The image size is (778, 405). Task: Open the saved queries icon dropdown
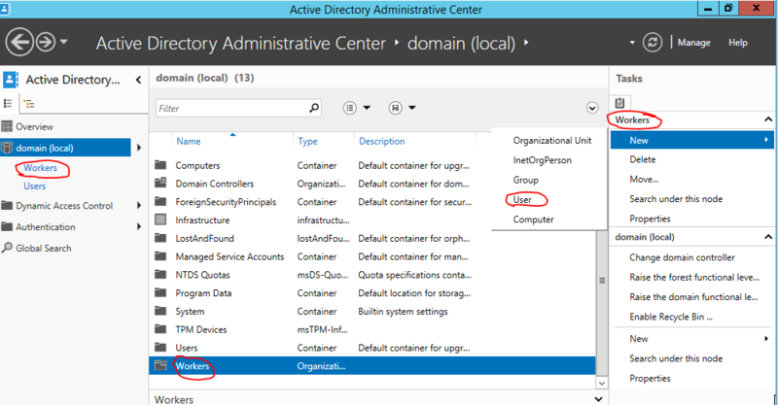402,108
